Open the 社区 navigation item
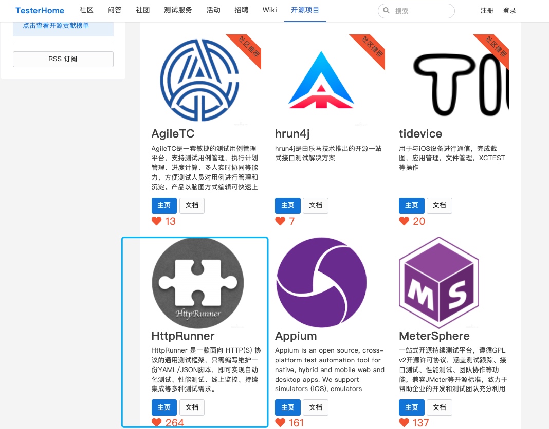Viewport: 549px width, 429px height. pos(86,10)
